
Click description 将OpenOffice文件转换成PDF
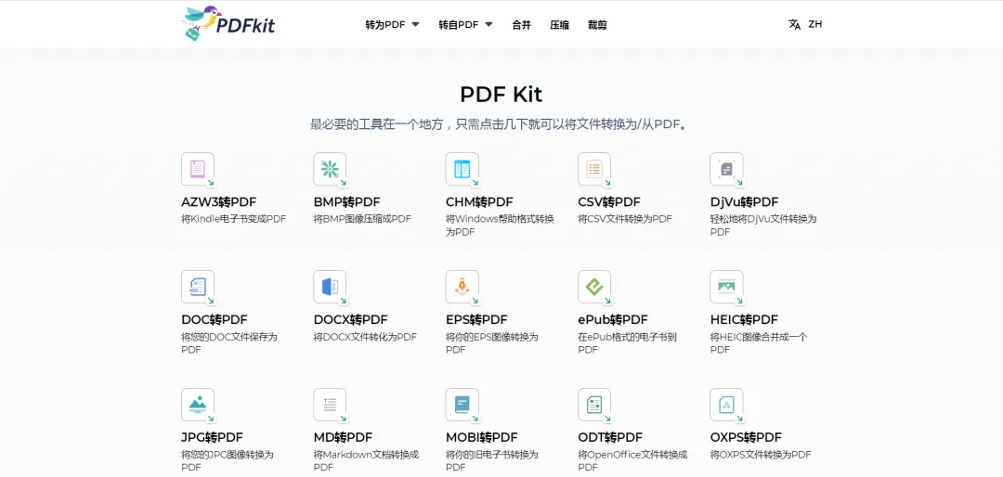tap(632, 461)
